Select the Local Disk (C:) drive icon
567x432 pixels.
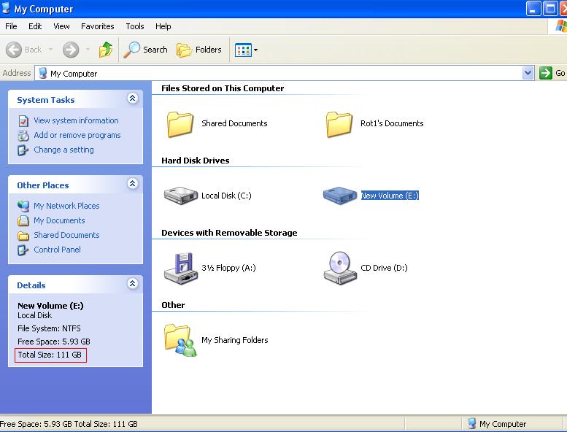[180, 196]
